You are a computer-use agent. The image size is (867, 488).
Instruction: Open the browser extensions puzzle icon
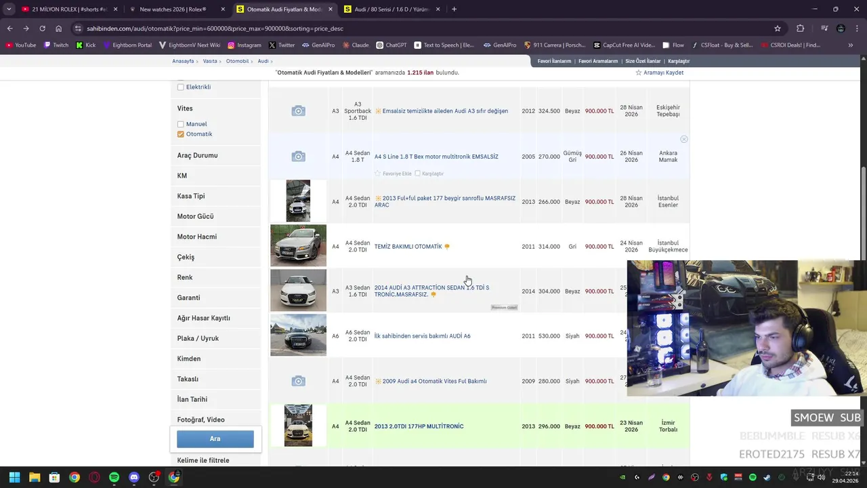[x=801, y=28]
